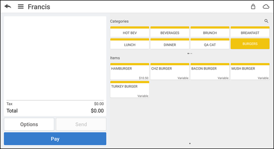Image resolution: width=274 pixels, height=149 pixels.
Task: Click the Francis name in header
Action: (39, 7)
